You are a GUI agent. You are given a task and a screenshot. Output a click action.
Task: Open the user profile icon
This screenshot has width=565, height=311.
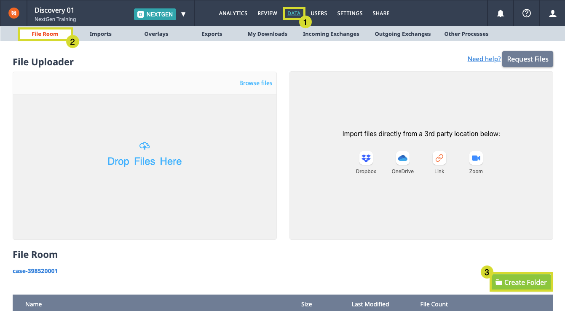553,13
